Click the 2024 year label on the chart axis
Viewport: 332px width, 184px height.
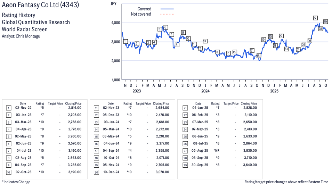click(205, 91)
